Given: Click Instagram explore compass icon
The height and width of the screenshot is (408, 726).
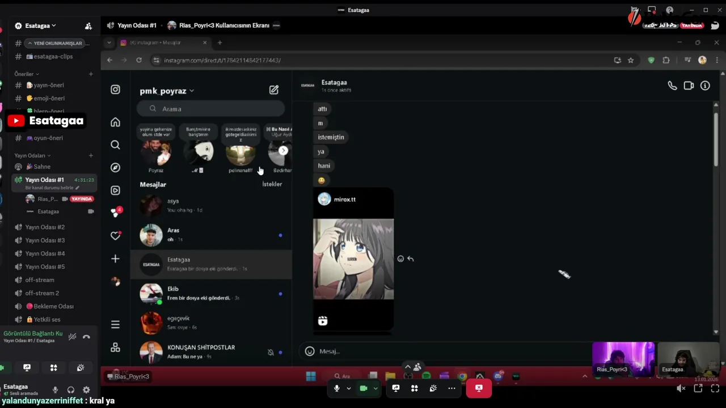Looking at the screenshot, I should click(x=115, y=167).
